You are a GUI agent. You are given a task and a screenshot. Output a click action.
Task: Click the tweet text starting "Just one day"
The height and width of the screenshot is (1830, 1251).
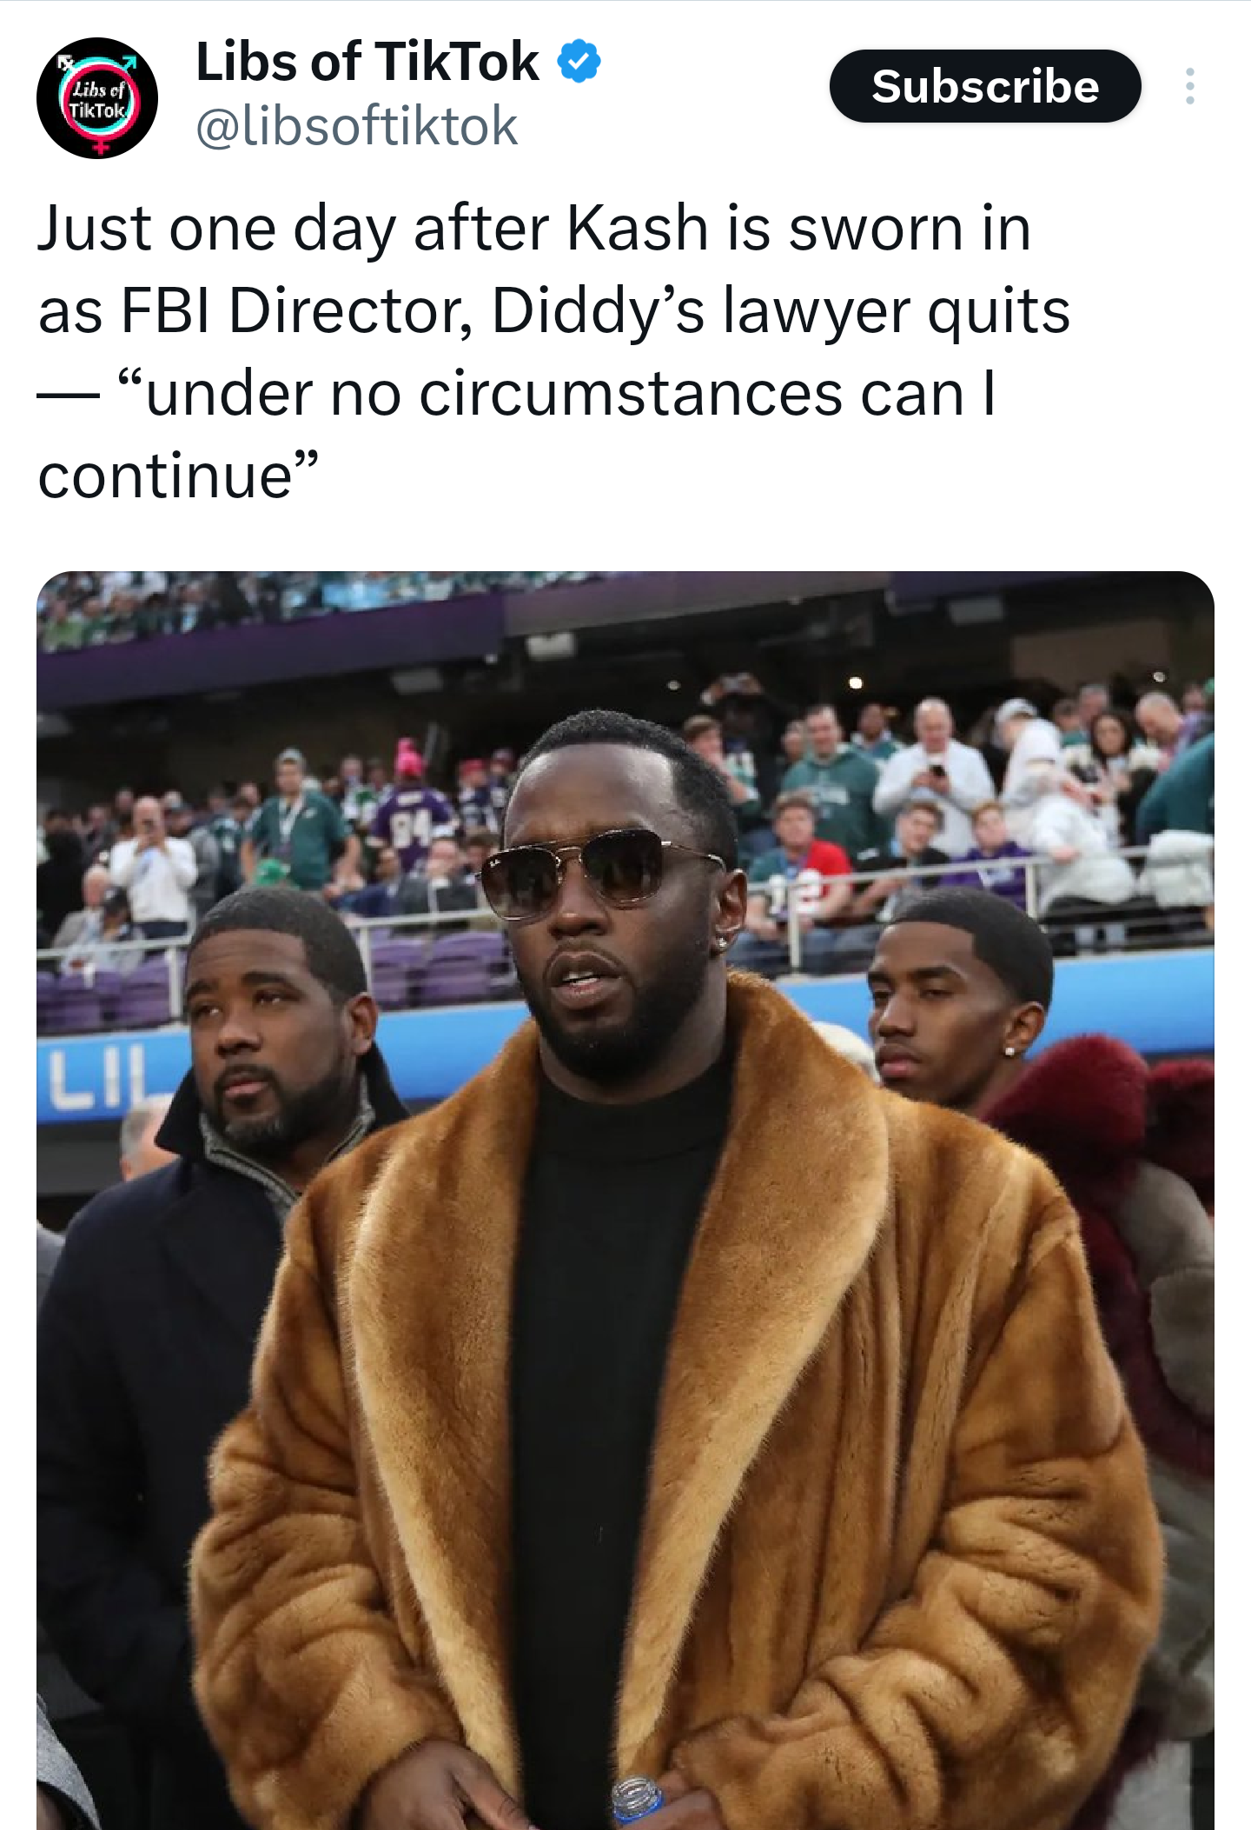click(x=554, y=352)
